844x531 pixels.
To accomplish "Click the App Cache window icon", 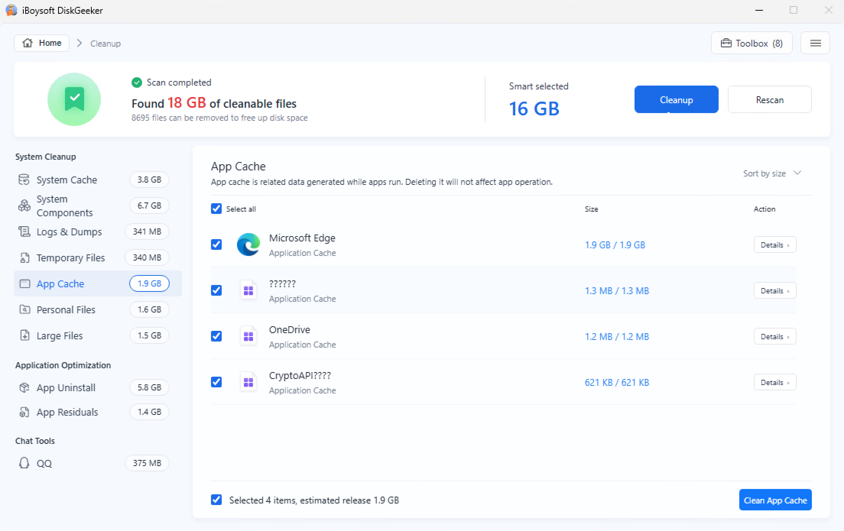I will [24, 283].
